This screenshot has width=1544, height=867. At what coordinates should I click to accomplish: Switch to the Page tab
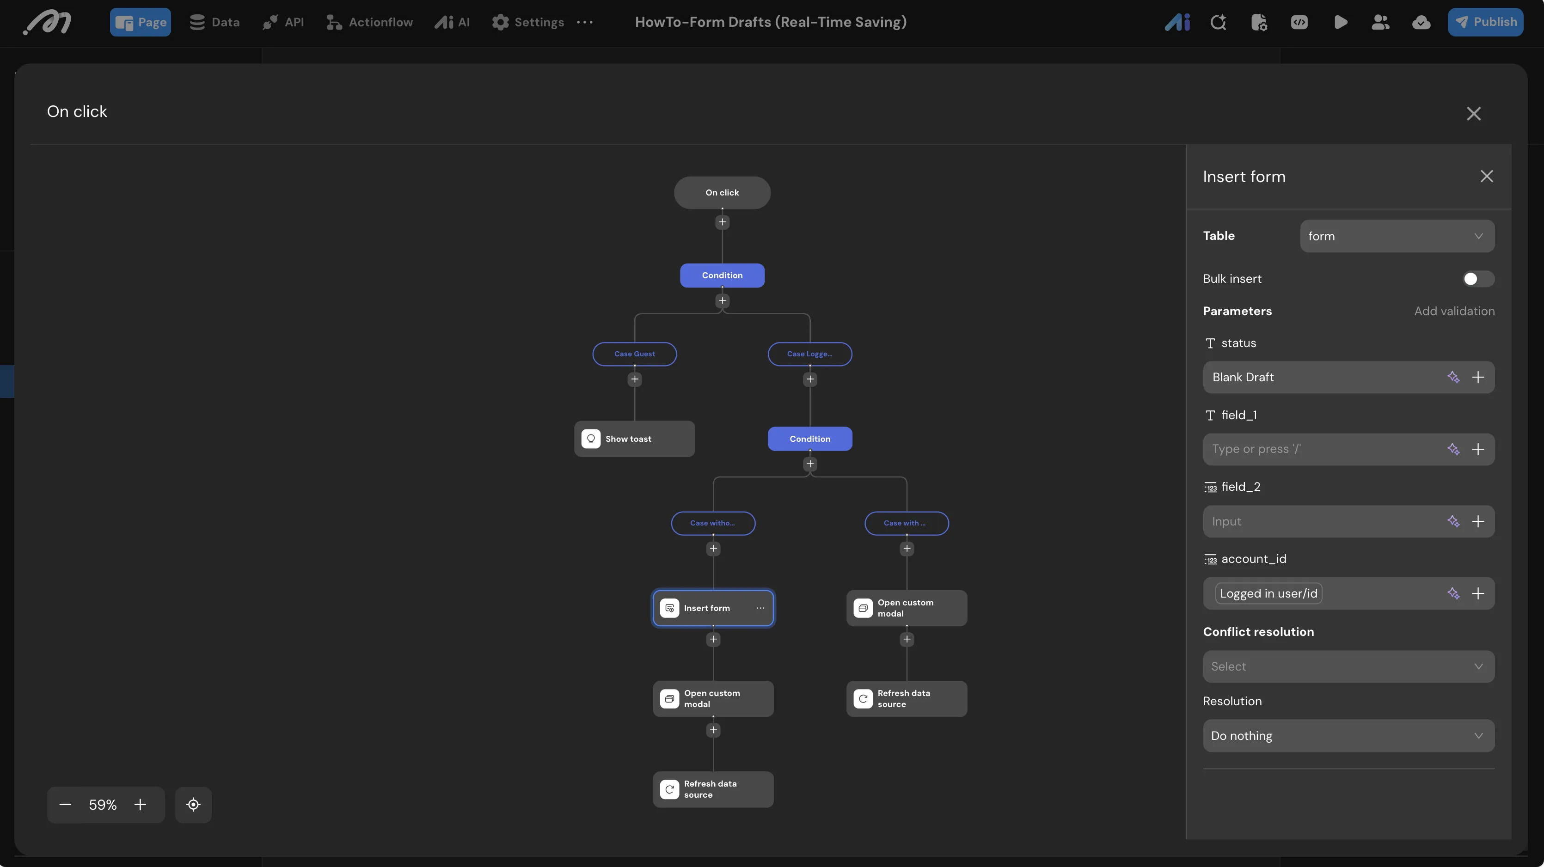140,22
